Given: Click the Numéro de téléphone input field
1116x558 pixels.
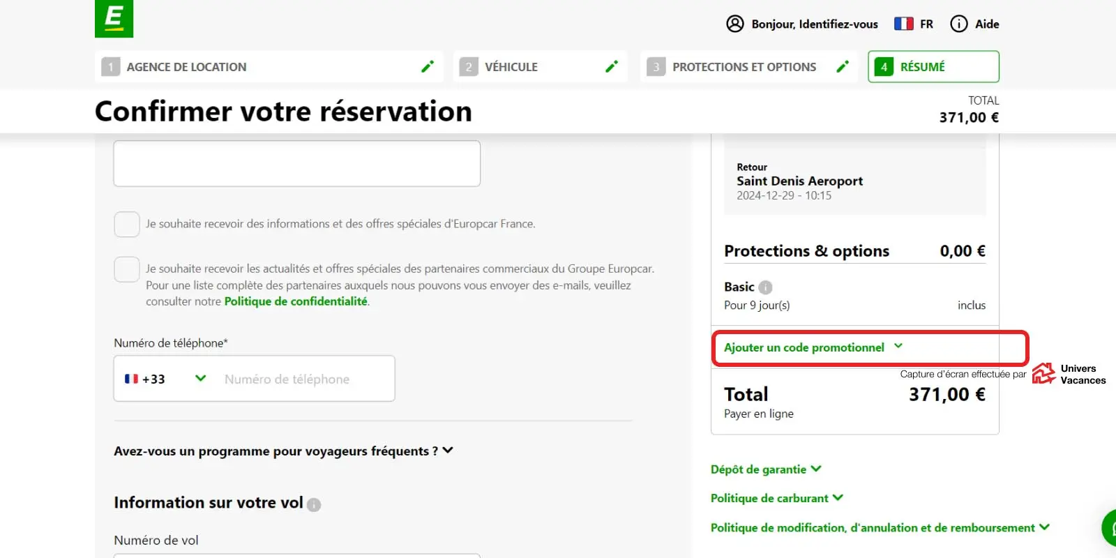Looking at the screenshot, I should pos(303,379).
